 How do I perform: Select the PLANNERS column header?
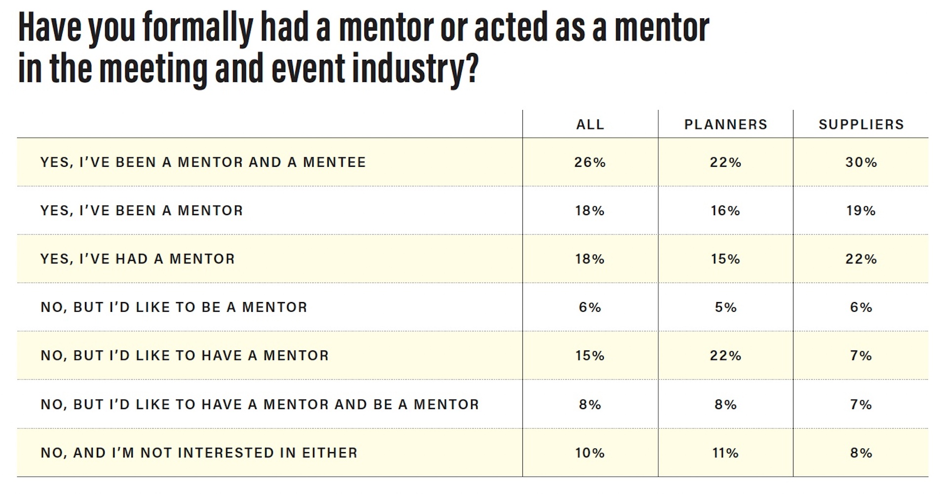[x=725, y=124]
